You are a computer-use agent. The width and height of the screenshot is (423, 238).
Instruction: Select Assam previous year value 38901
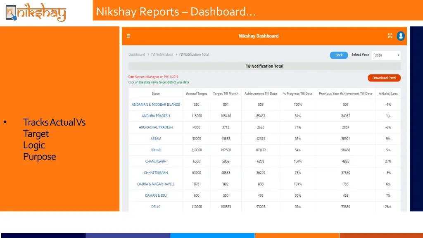(x=346, y=139)
